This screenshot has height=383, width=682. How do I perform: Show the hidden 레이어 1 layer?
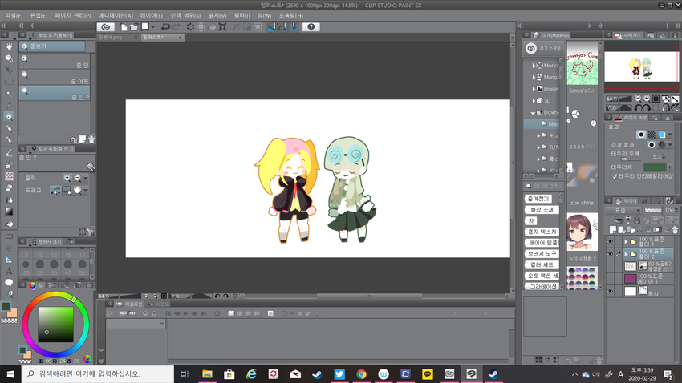click(610, 279)
